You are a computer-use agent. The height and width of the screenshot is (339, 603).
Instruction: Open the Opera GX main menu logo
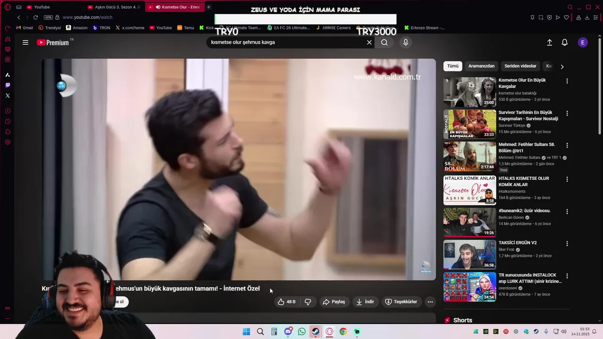[8, 7]
